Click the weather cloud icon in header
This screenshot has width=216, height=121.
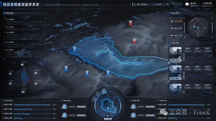coord(187,4)
